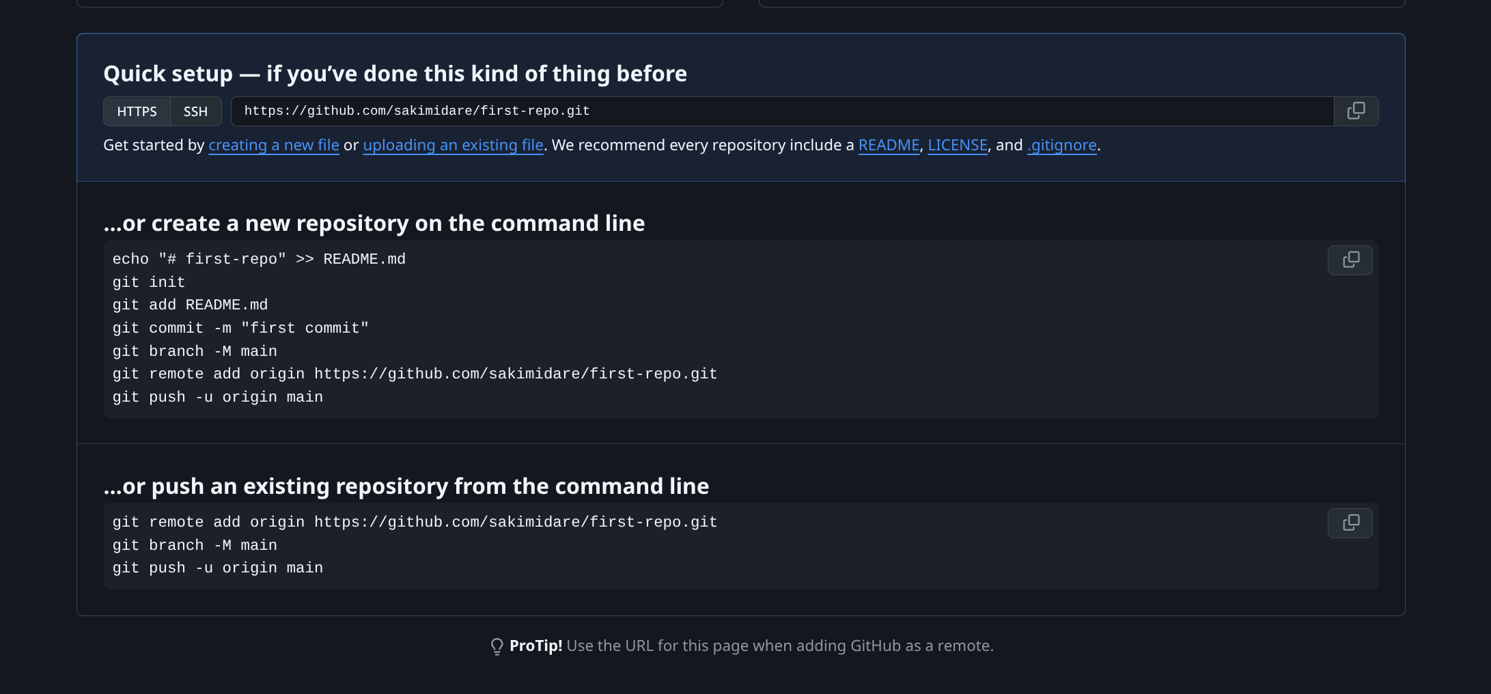Click the ProTip! bold text
1491x694 pixels.
click(535, 646)
